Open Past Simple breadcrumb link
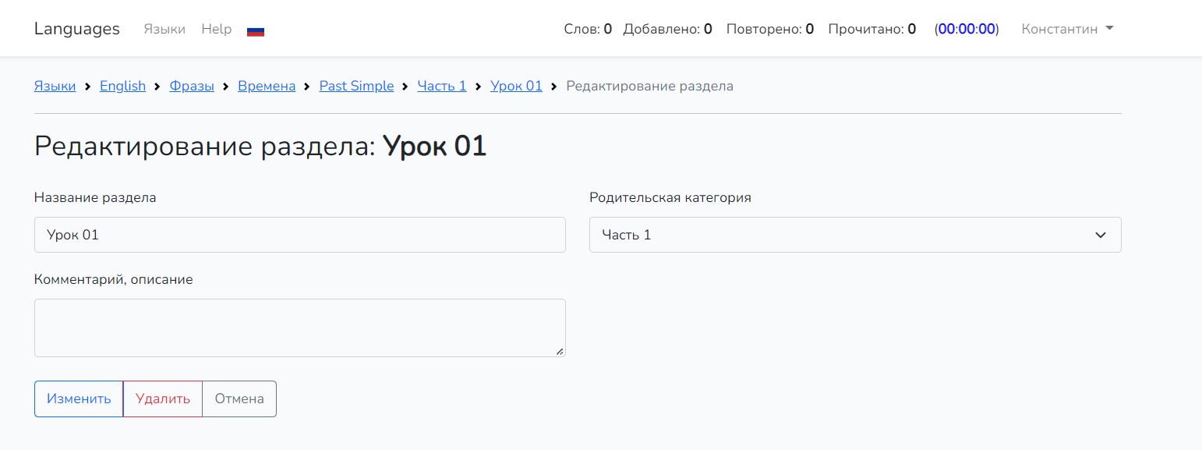1202x450 pixels. (356, 86)
